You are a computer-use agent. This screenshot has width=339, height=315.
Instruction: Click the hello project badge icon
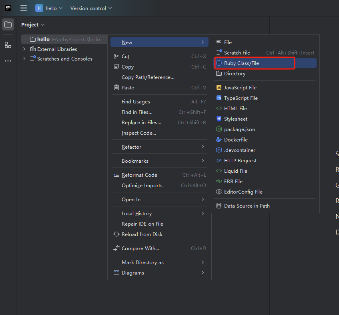pos(39,8)
